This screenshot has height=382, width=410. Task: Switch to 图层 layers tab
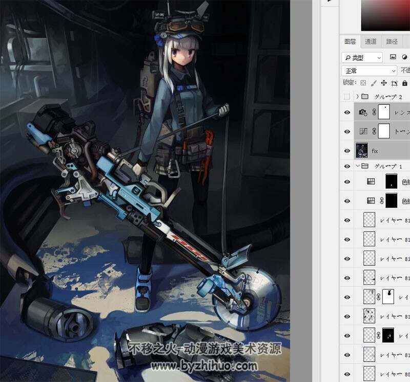[350, 41]
